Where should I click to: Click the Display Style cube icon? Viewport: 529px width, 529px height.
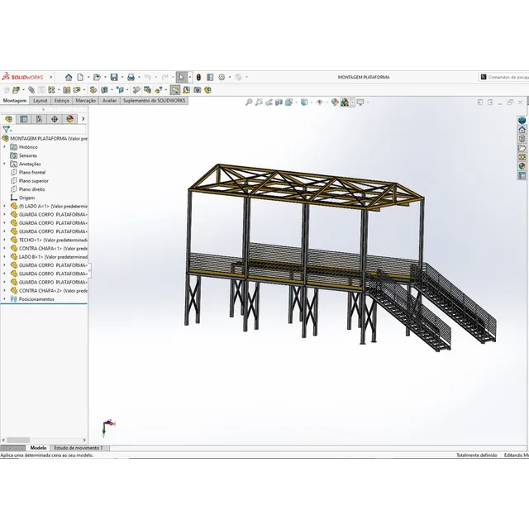coord(304,102)
